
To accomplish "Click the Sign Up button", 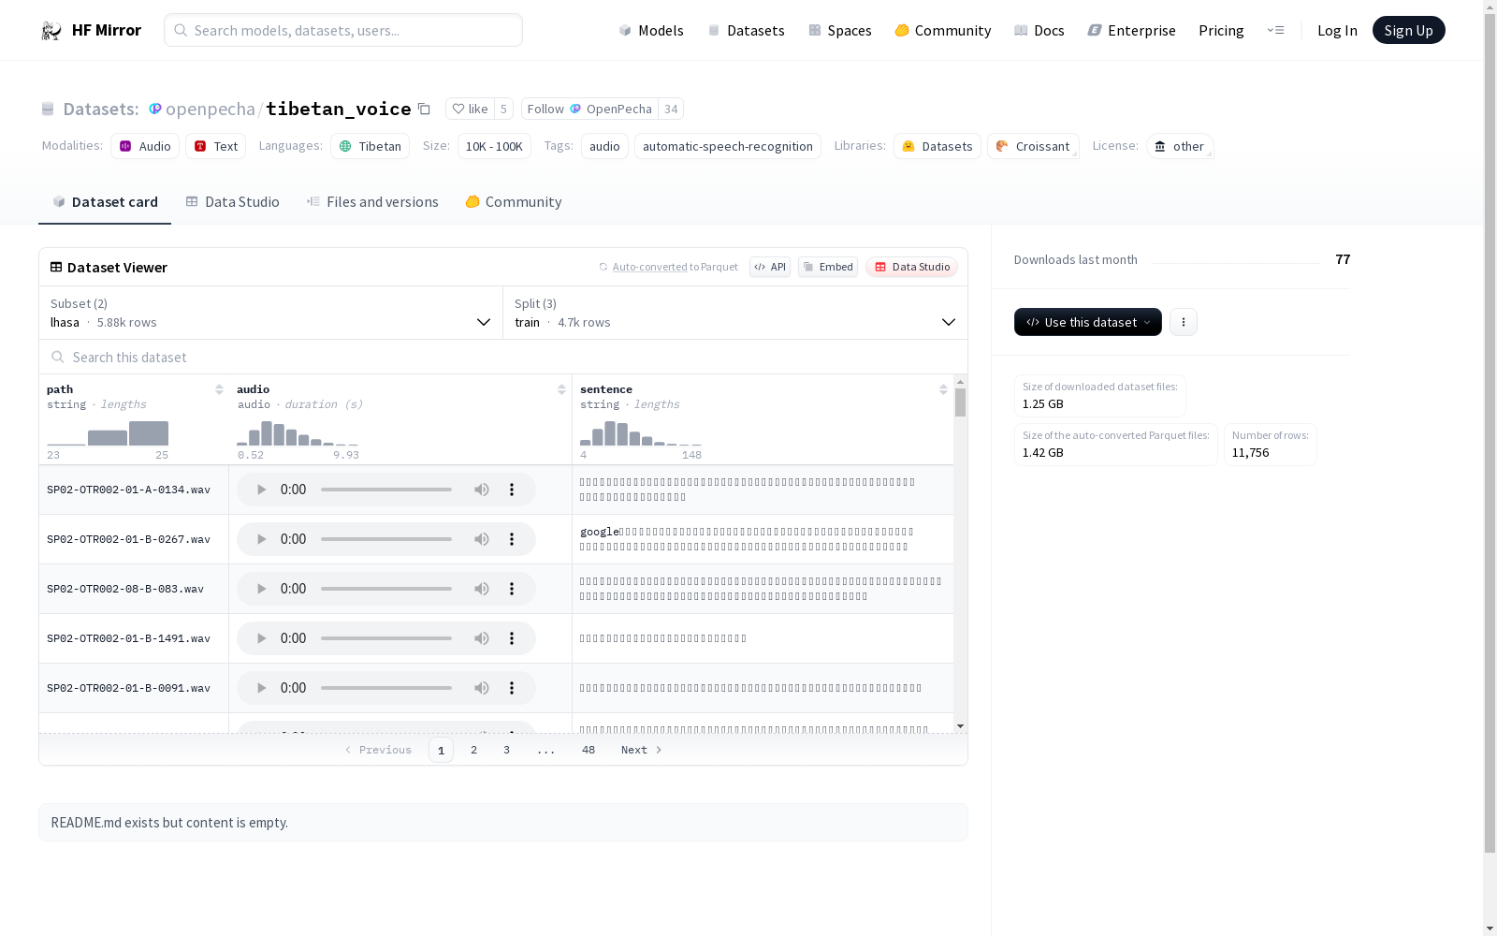I will click(1408, 30).
